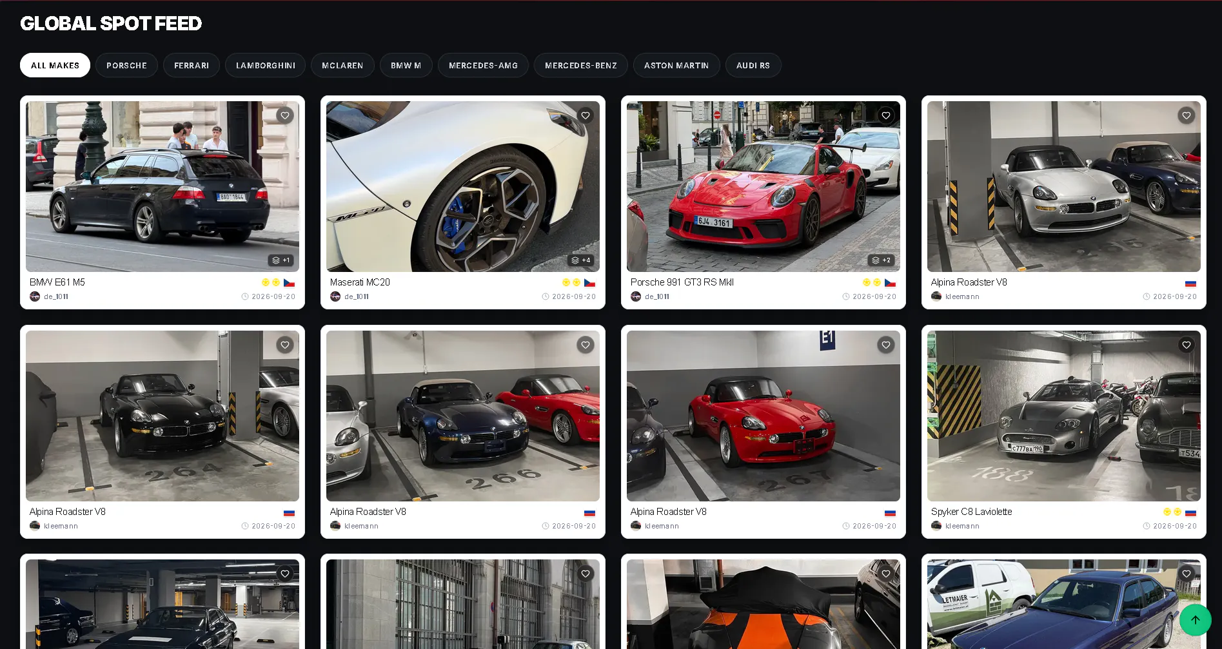Filter feed by McLaren
The height and width of the screenshot is (649, 1222).
click(x=342, y=65)
